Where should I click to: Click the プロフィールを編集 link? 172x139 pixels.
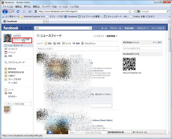[21, 39]
